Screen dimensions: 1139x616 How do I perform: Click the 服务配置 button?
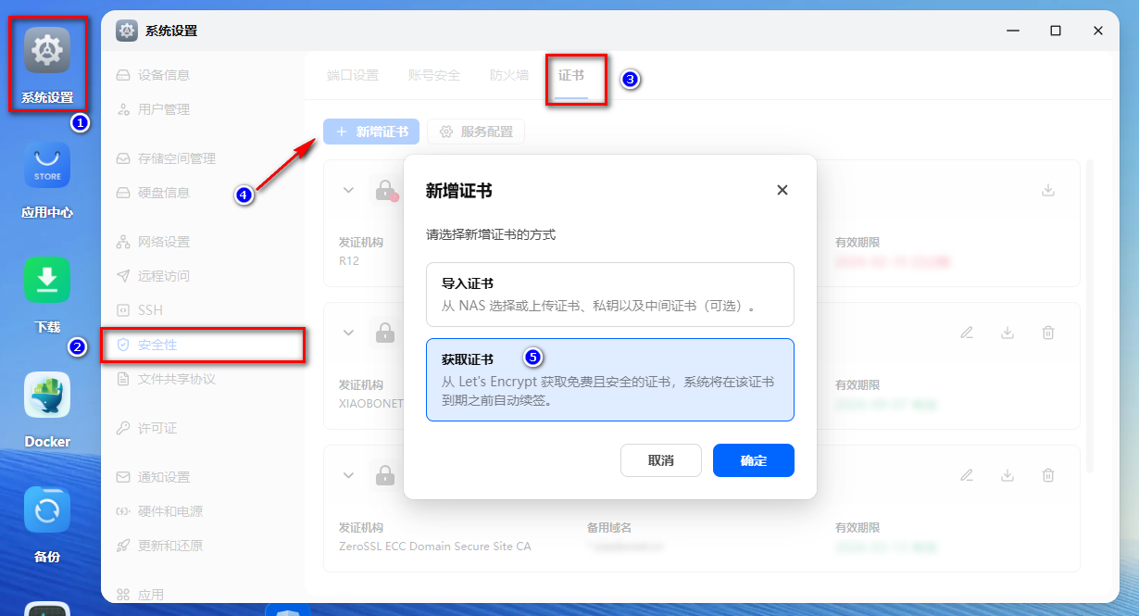click(x=476, y=132)
